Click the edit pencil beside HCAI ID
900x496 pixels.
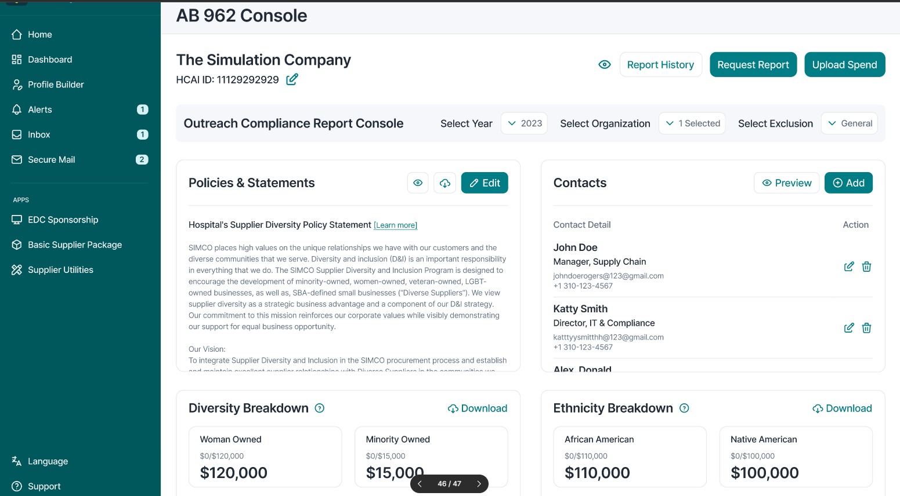[292, 79]
